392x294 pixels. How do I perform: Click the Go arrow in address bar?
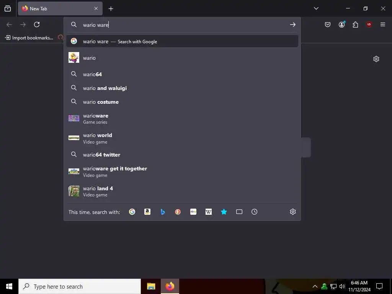(292, 25)
